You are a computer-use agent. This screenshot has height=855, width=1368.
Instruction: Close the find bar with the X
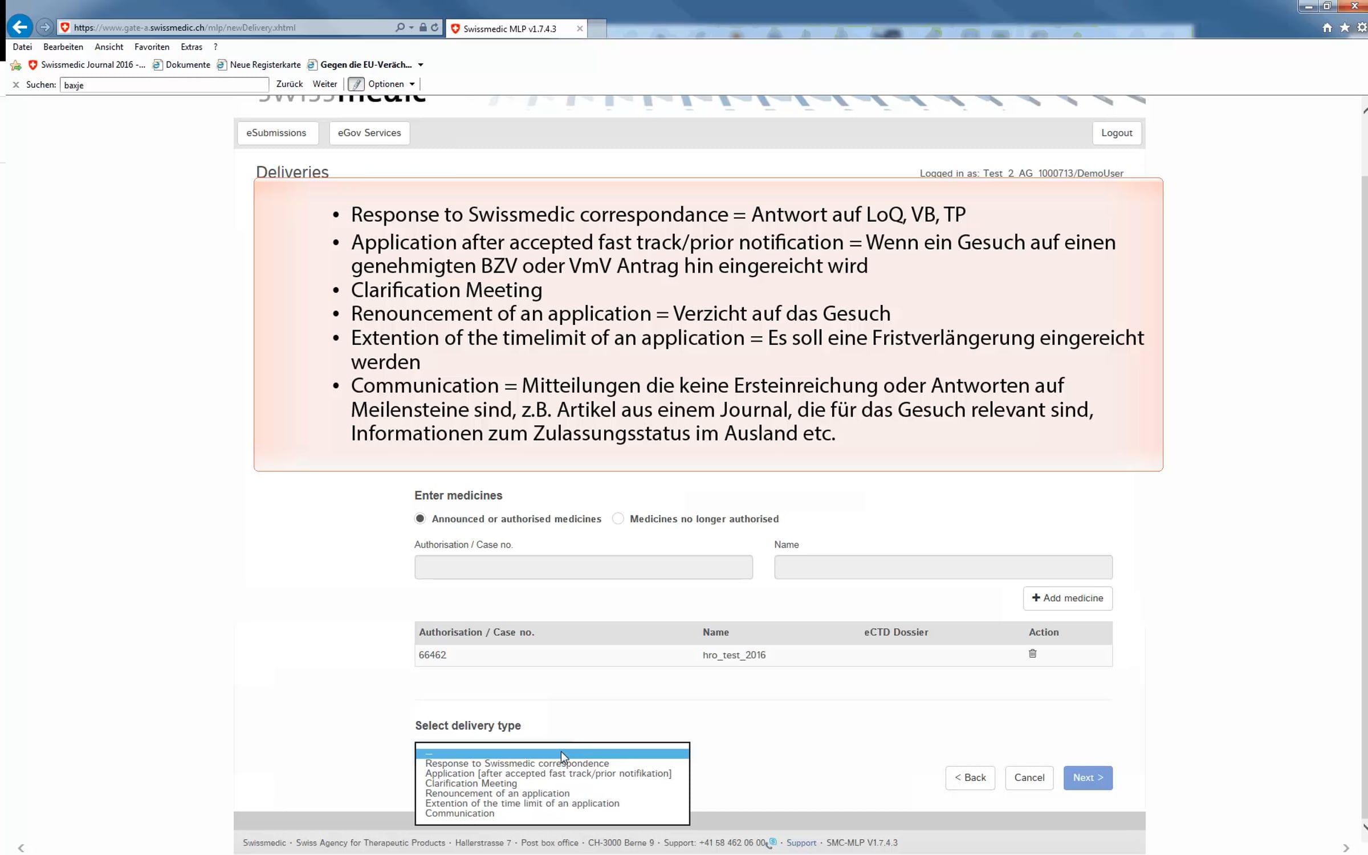(16, 85)
